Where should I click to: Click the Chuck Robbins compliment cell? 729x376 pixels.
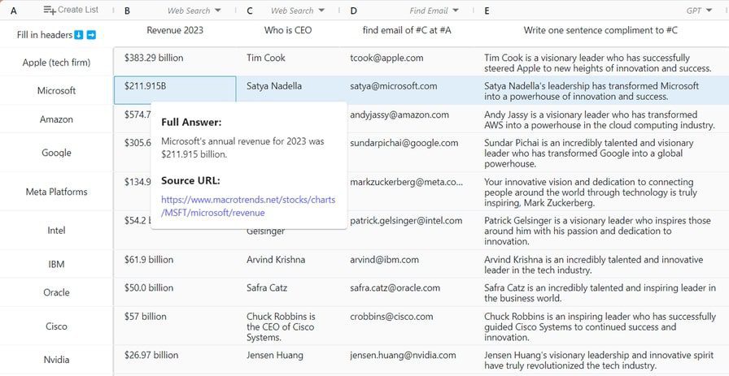point(601,326)
